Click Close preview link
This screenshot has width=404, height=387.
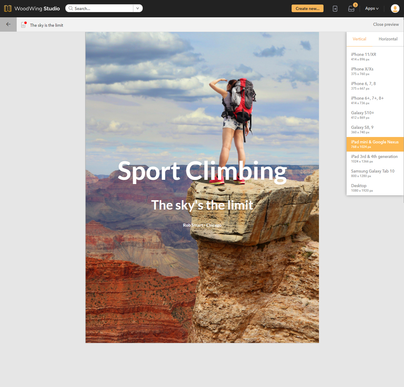tap(386, 25)
